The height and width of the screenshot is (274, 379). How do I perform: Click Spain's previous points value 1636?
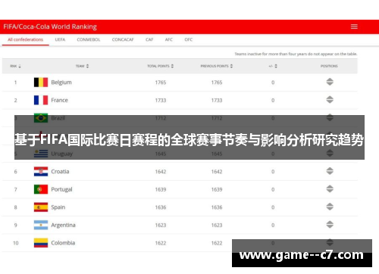217,207
